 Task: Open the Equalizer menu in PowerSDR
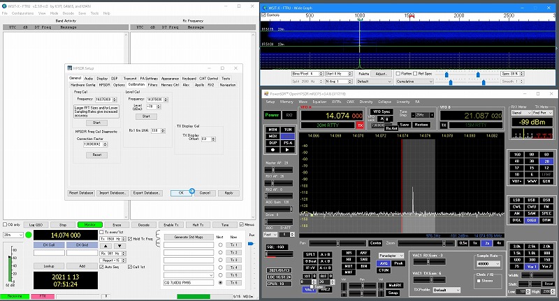pyautogui.click(x=319, y=102)
